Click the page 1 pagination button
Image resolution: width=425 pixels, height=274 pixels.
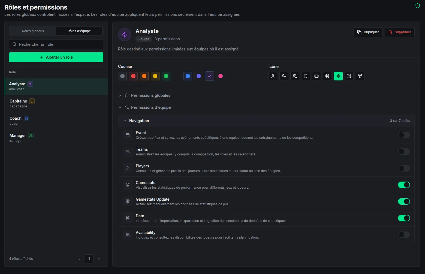coord(89,259)
